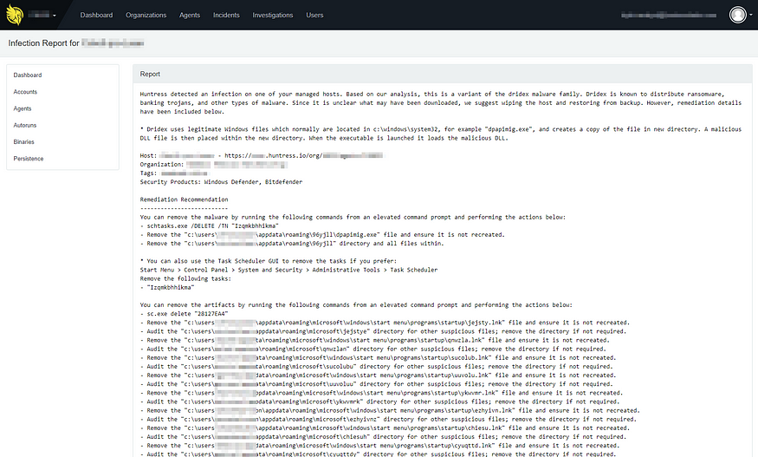Open the Dashboard top navigation item
Viewport: 758px width, 457px height.
point(96,15)
